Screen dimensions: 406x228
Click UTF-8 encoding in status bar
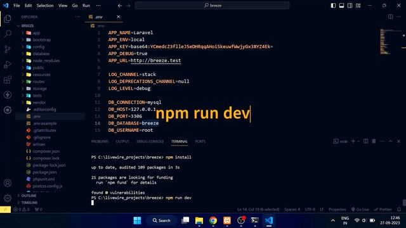[x=310, y=210]
